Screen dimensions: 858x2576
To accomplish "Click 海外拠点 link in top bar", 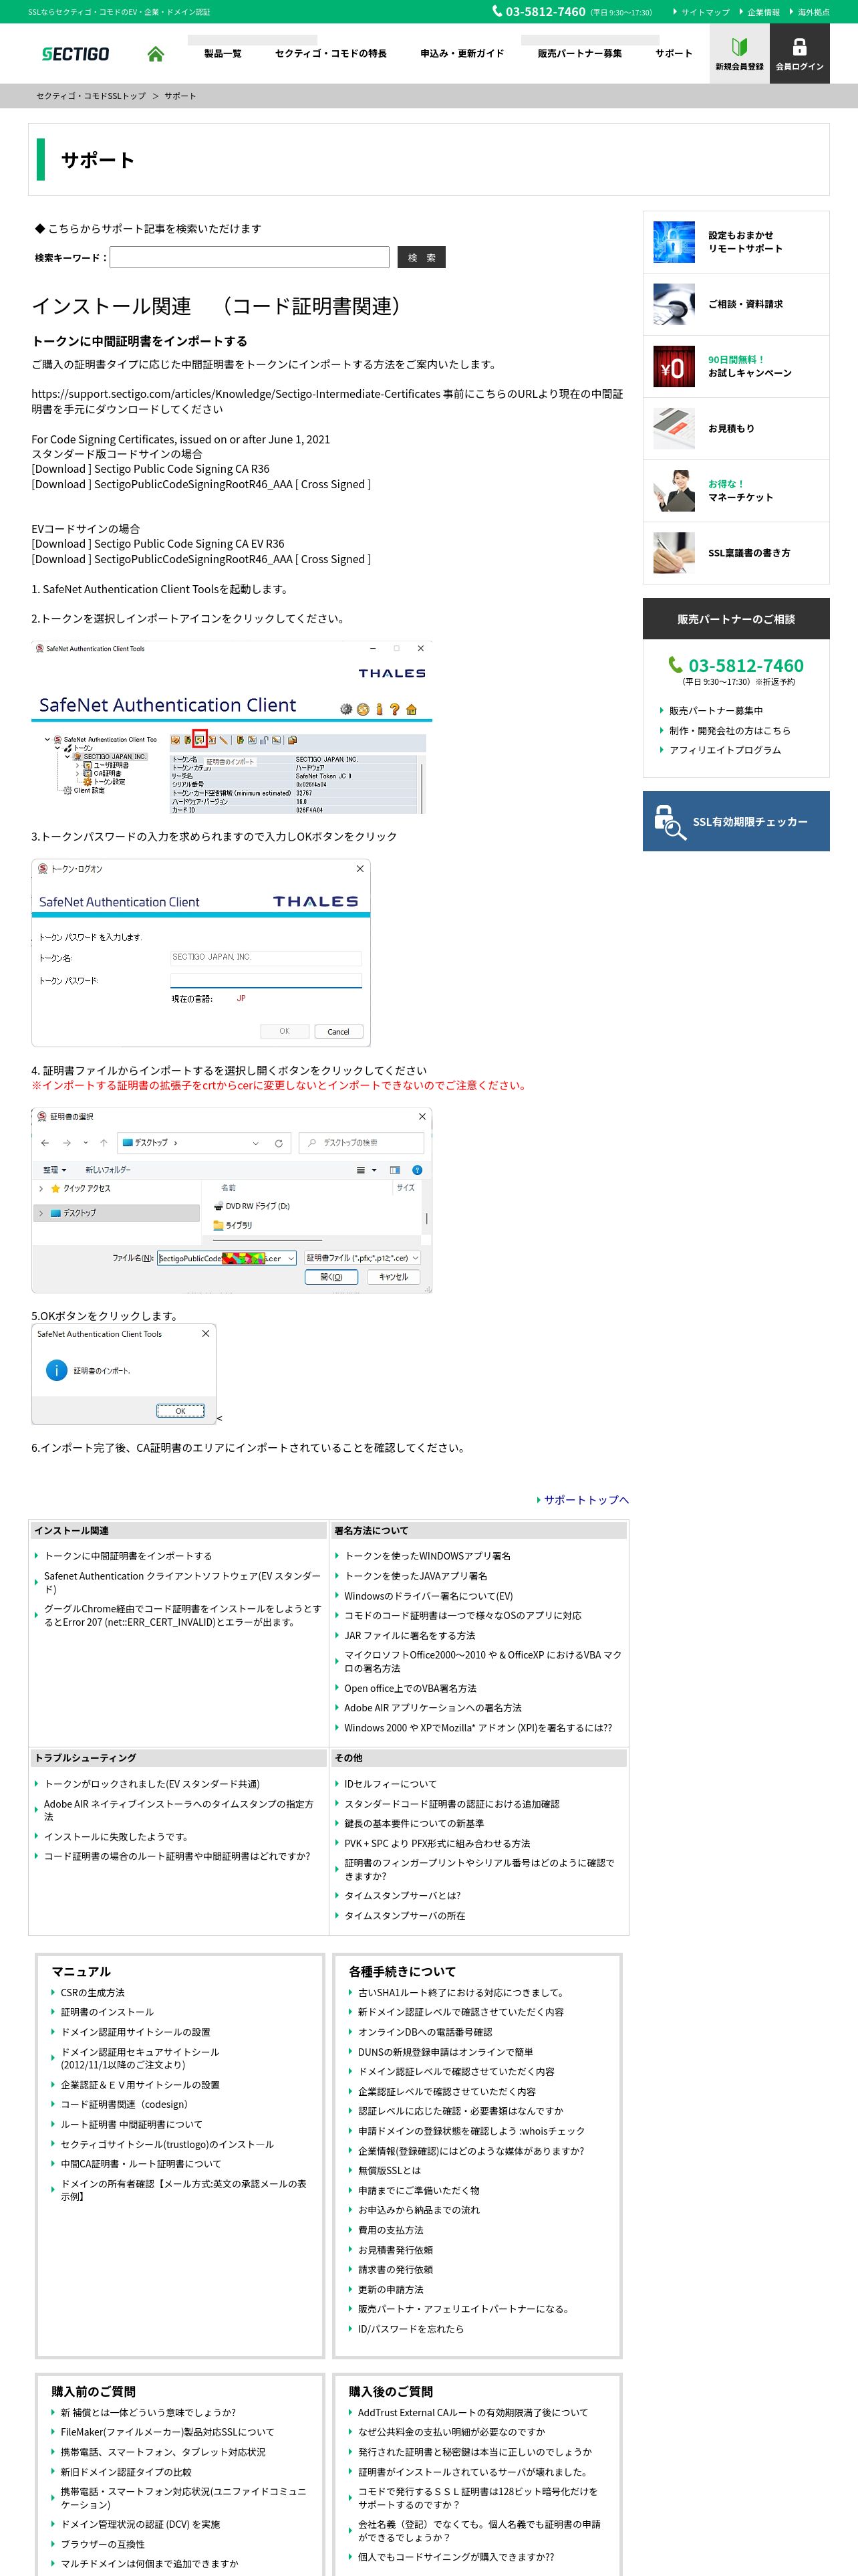I will coord(813,12).
